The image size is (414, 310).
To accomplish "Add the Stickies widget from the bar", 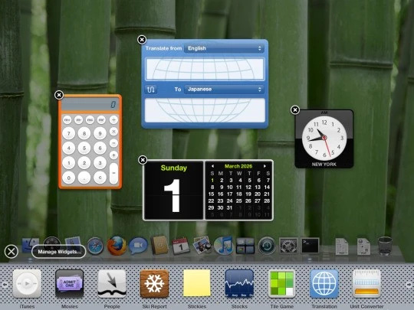I will click(197, 283).
